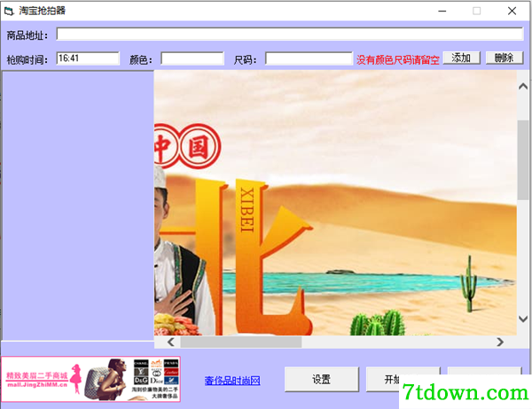The height and width of the screenshot is (409, 532).
Task: Click the 商品地址 input field
Action: point(290,34)
